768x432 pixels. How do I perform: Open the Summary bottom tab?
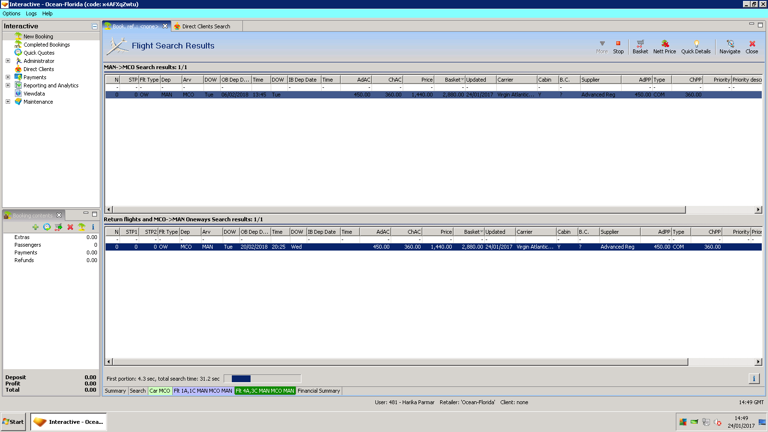(x=115, y=391)
